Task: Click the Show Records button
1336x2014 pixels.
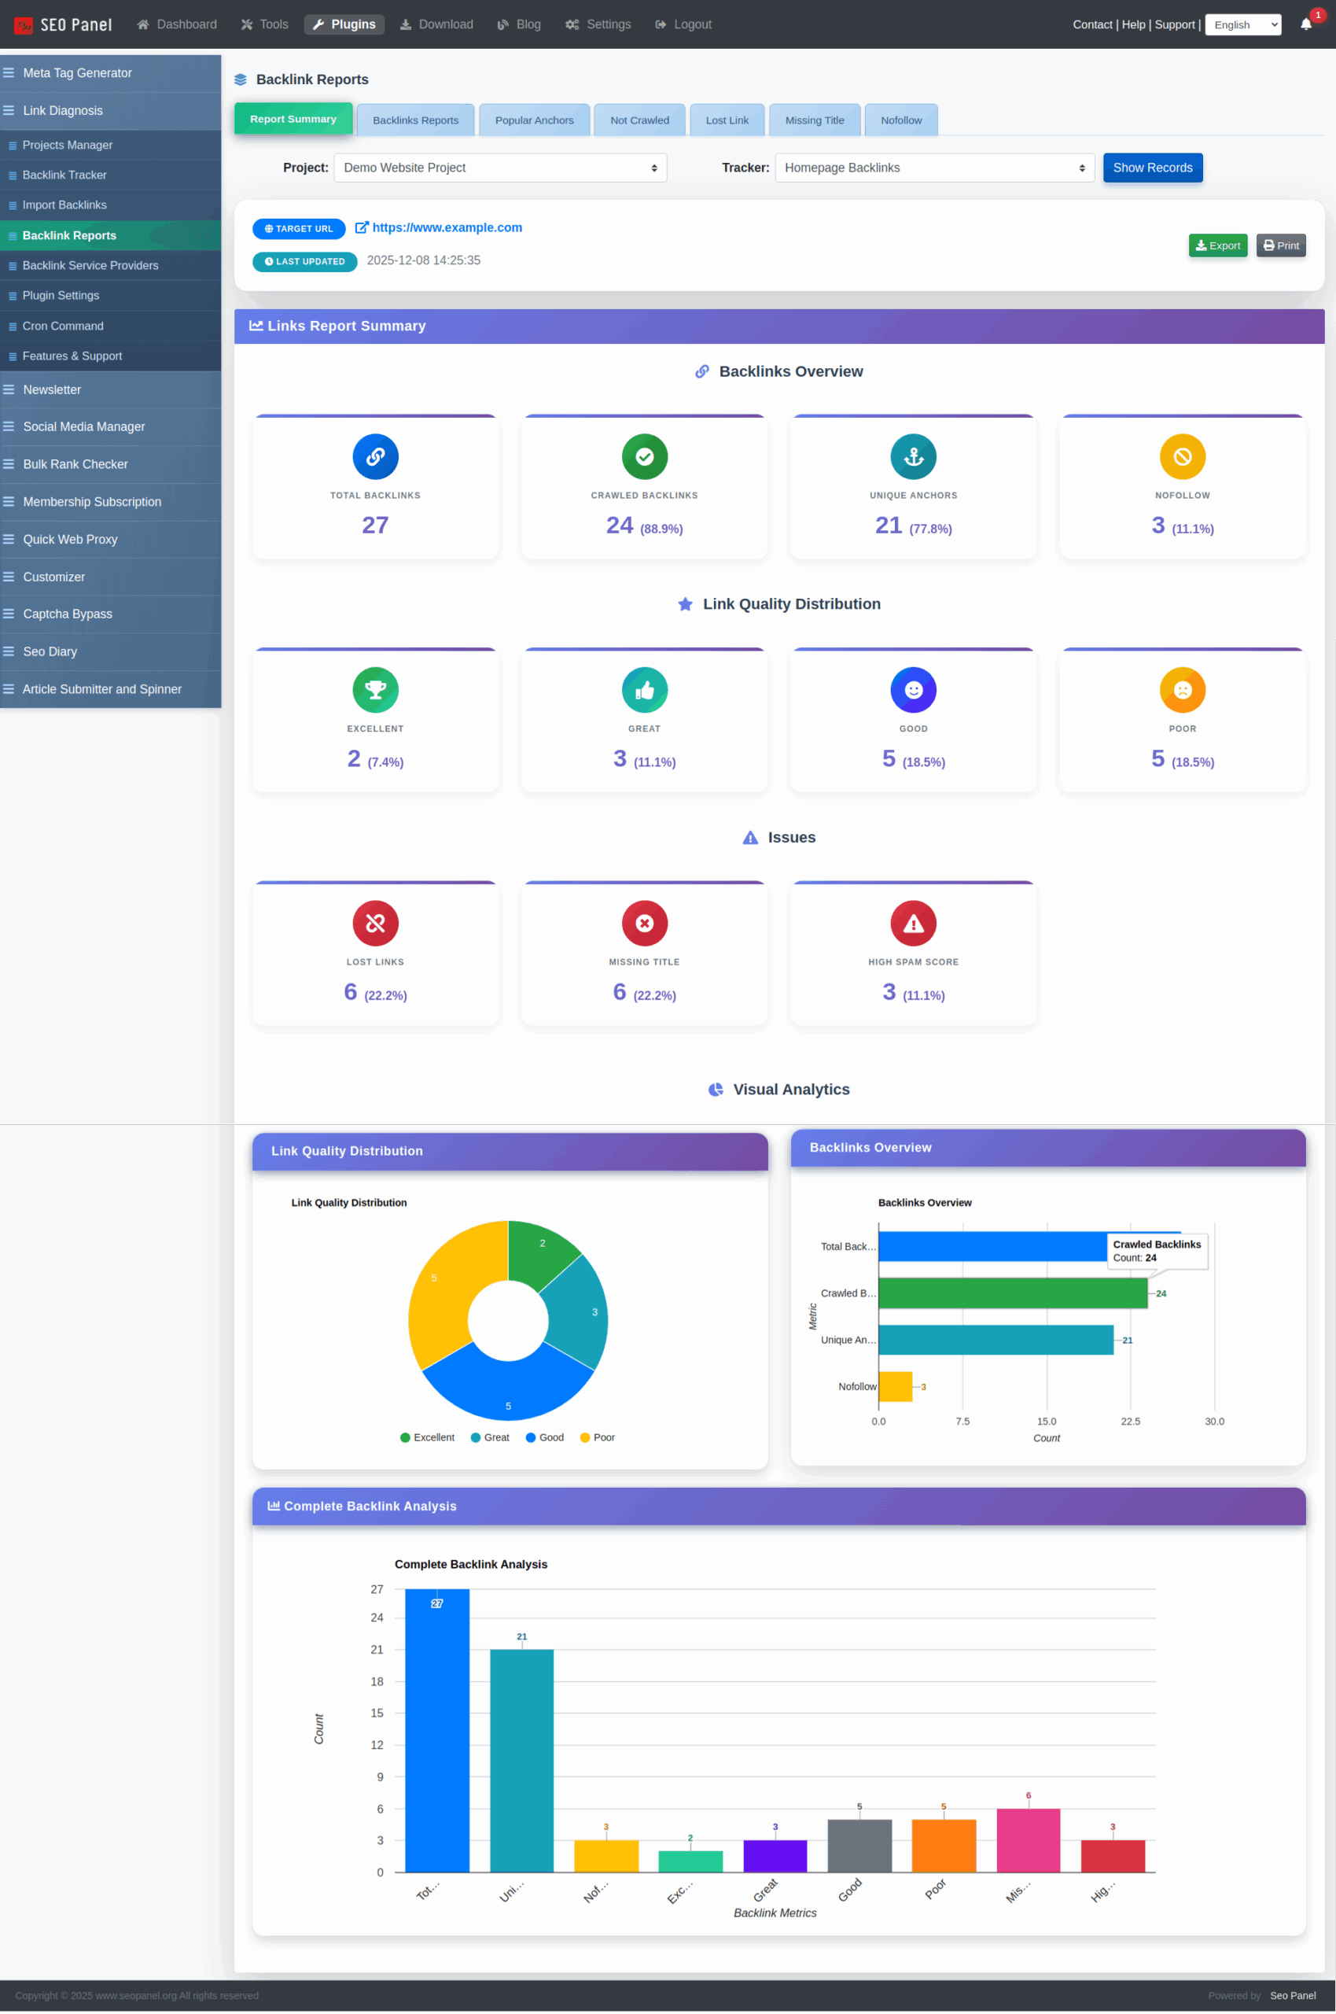Action: click(x=1153, y=168)
